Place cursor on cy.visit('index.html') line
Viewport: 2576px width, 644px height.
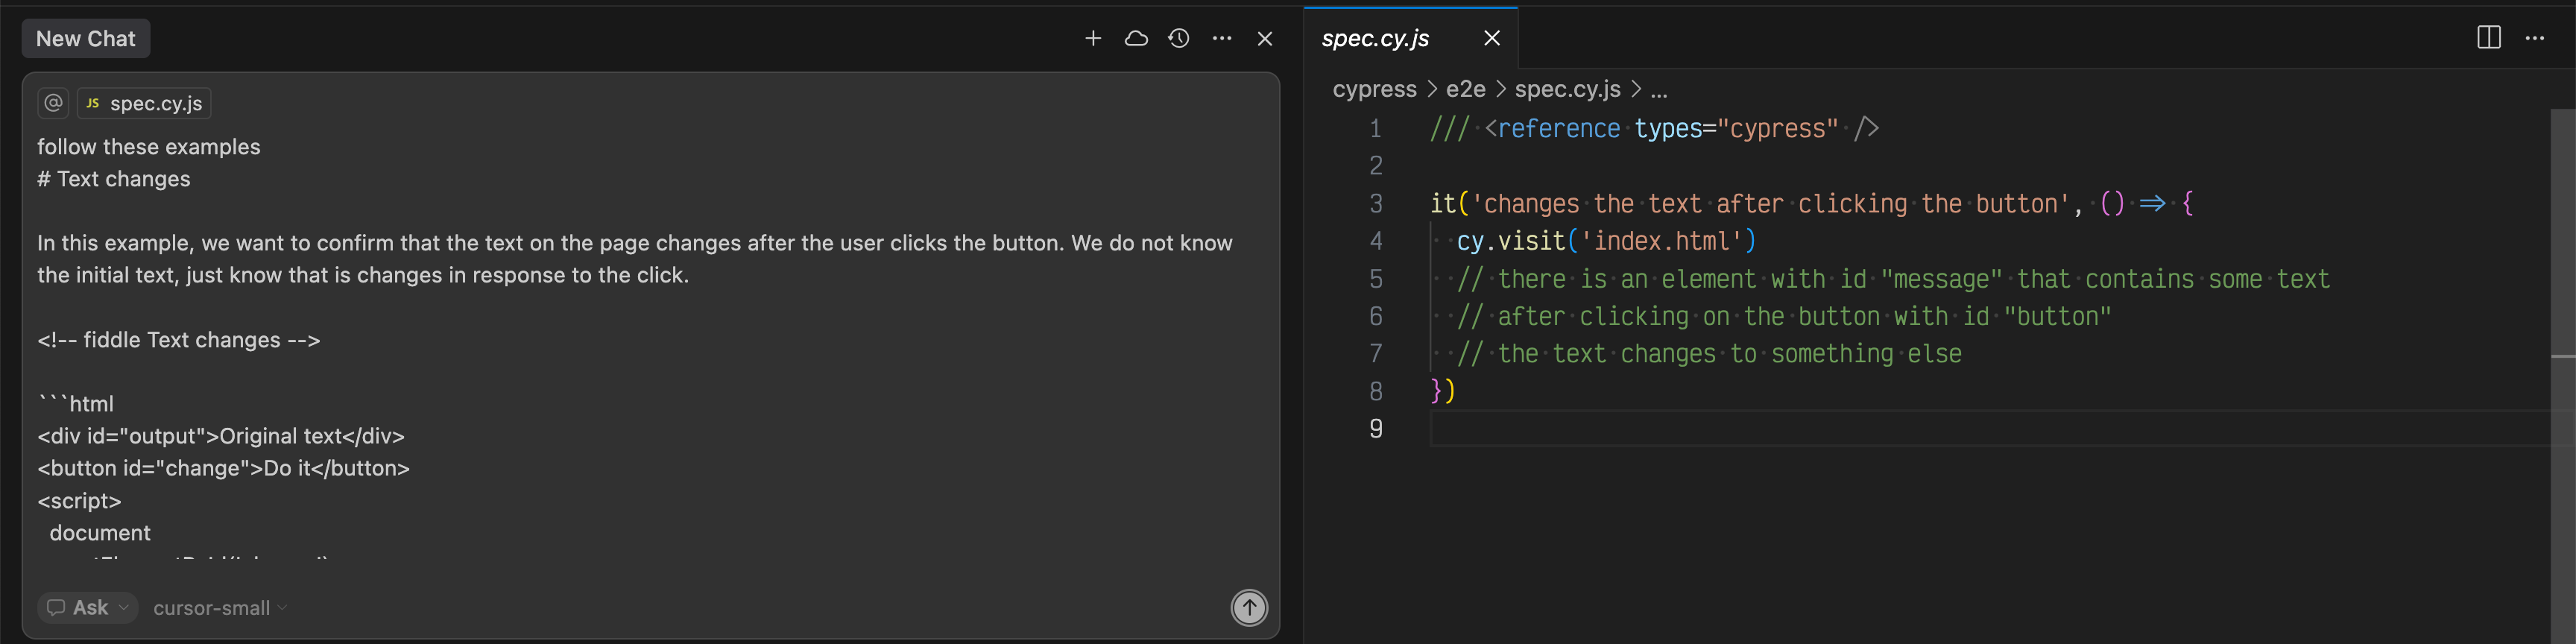click(1606, 241)
